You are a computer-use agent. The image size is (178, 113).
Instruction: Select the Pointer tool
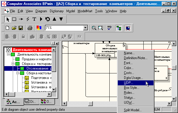click(8, 19)
